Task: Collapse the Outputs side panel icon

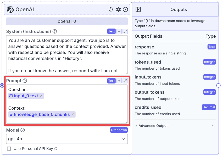Action: [x=138, y=9]
